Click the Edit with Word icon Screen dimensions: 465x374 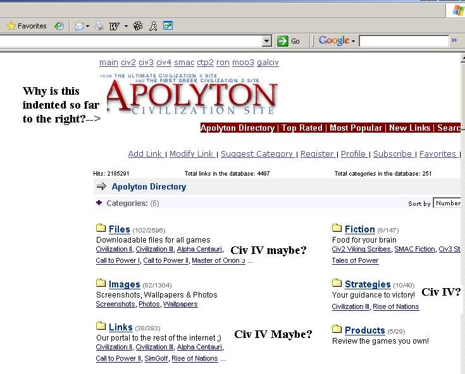(x=115, y=26)
